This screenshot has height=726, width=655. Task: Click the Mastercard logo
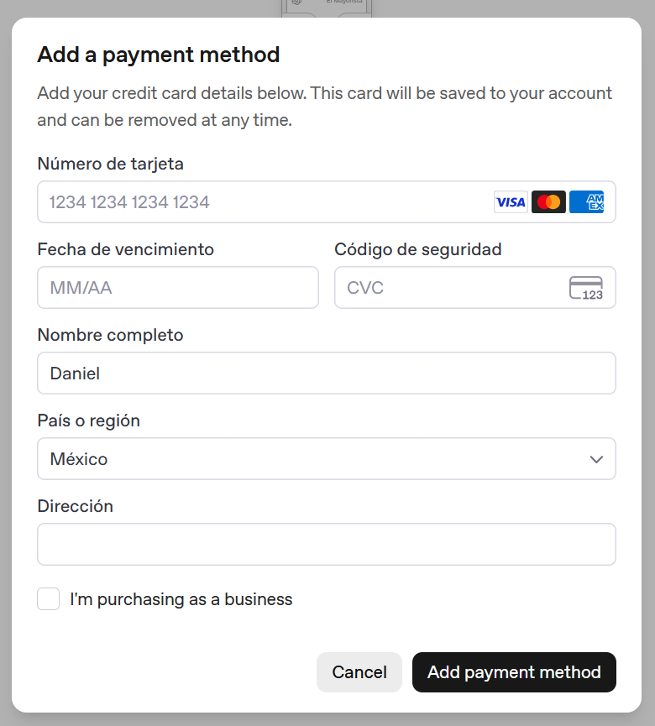(x=548, y=202)
